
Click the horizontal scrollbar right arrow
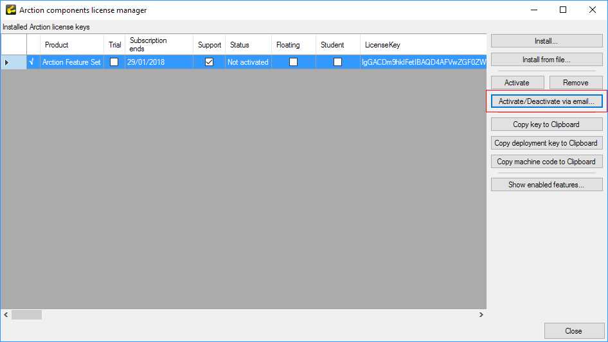[481, 315]
